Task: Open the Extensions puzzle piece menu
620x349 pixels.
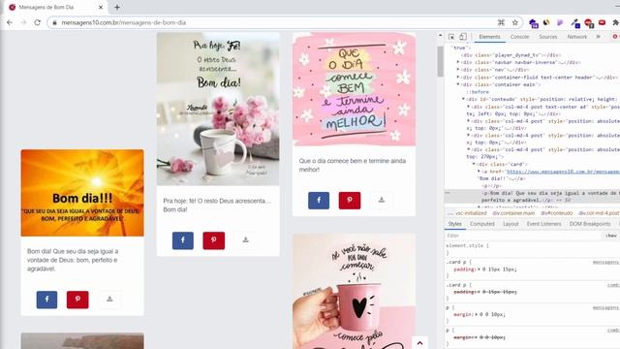Action: (x=615, y=22)
